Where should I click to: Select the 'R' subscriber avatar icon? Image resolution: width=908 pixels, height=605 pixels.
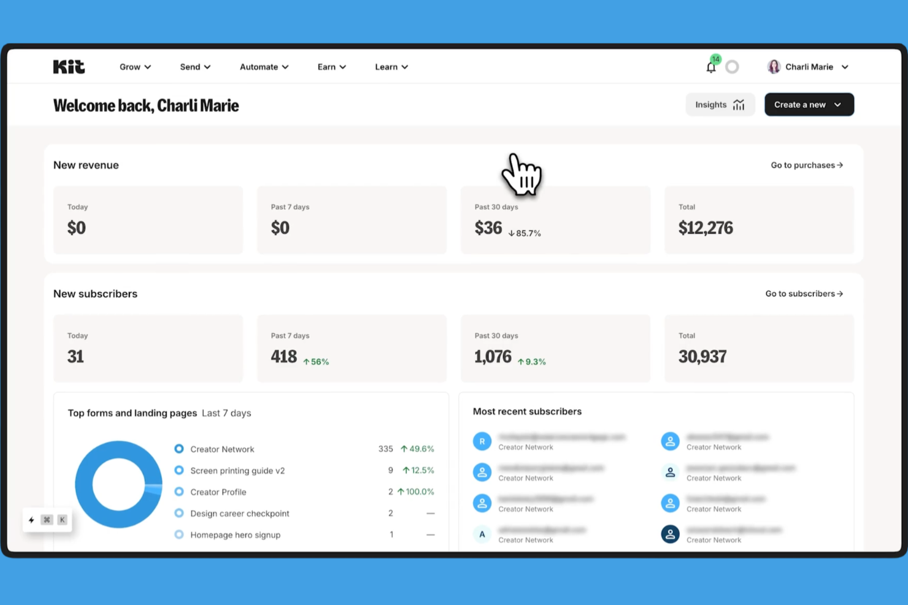click(482, 441)
